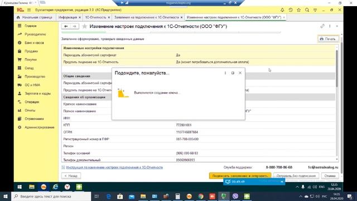Open Отчеты section in sidebar

[30, 111]
